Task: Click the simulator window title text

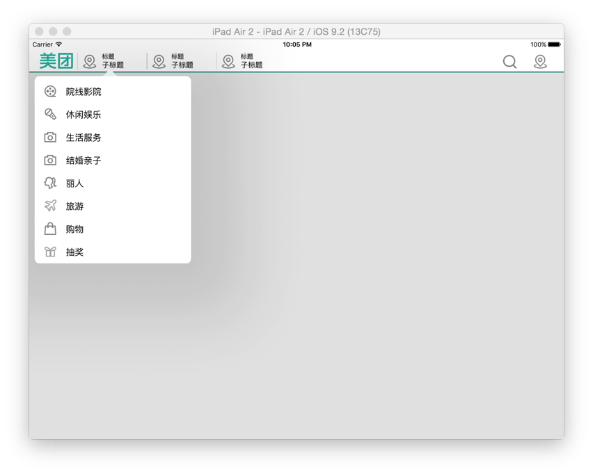Action: pos(296,31)
